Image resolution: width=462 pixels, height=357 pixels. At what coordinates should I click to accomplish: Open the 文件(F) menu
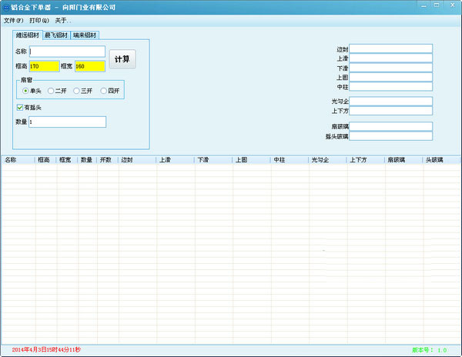pyautogui.click(x=14, y=20)
